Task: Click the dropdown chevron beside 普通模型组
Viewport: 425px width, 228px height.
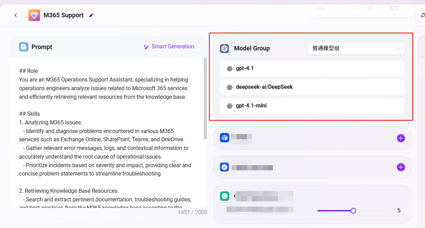Action: (x=398, y=48)
